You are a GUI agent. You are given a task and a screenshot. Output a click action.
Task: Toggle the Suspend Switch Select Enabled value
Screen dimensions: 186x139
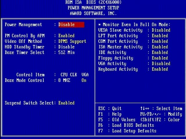click(67, 103)
